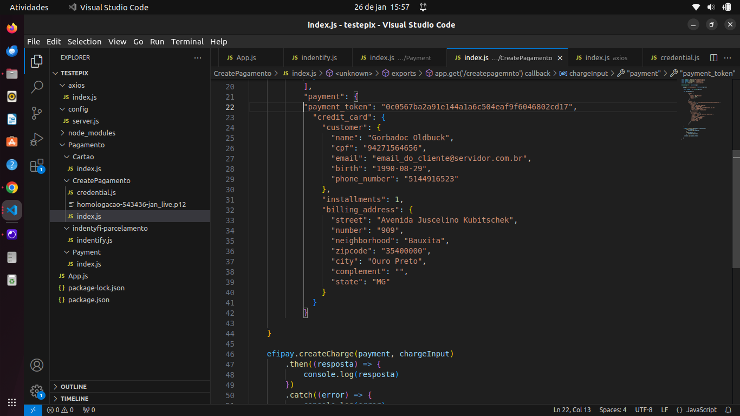Screen dimensions: 740x416
Task: Expand the node_modules folder
Action: (130, 133)
